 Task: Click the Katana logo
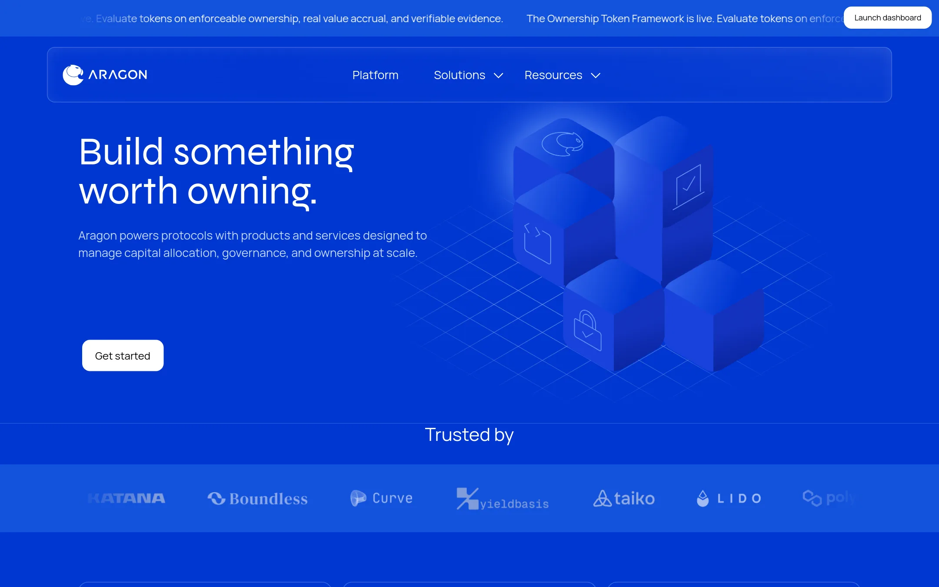click(127, 498)
